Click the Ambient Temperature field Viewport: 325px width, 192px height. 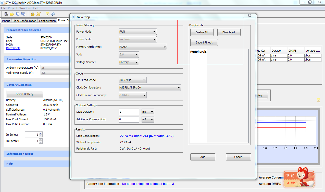point(55,68)
